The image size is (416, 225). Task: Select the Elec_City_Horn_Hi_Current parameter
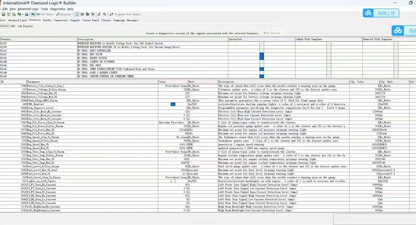pyautogui.click(x=44, y=112)
